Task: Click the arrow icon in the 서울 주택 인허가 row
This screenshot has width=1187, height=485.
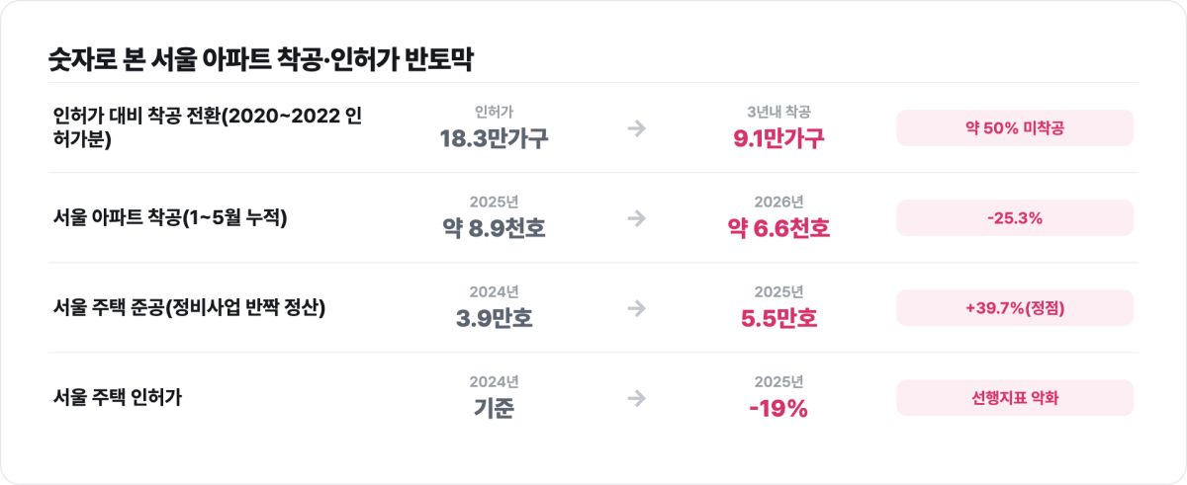Action: [x=637, y=398]
